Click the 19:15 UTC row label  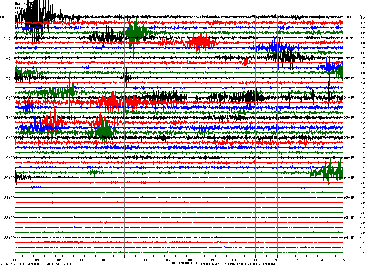[x=349, y=58]
